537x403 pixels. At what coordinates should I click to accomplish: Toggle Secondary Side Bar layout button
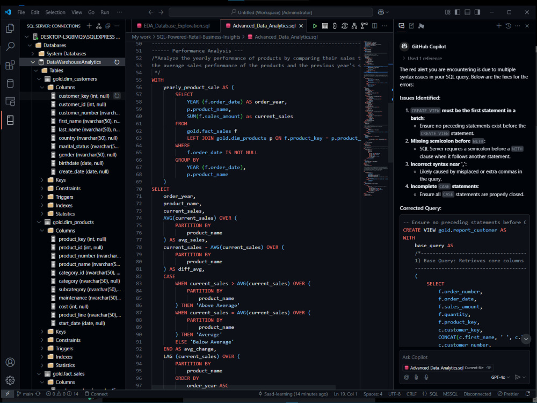coord(477,12)
